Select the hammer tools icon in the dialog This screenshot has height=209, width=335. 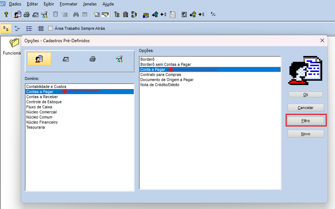(x=119, y=59)
